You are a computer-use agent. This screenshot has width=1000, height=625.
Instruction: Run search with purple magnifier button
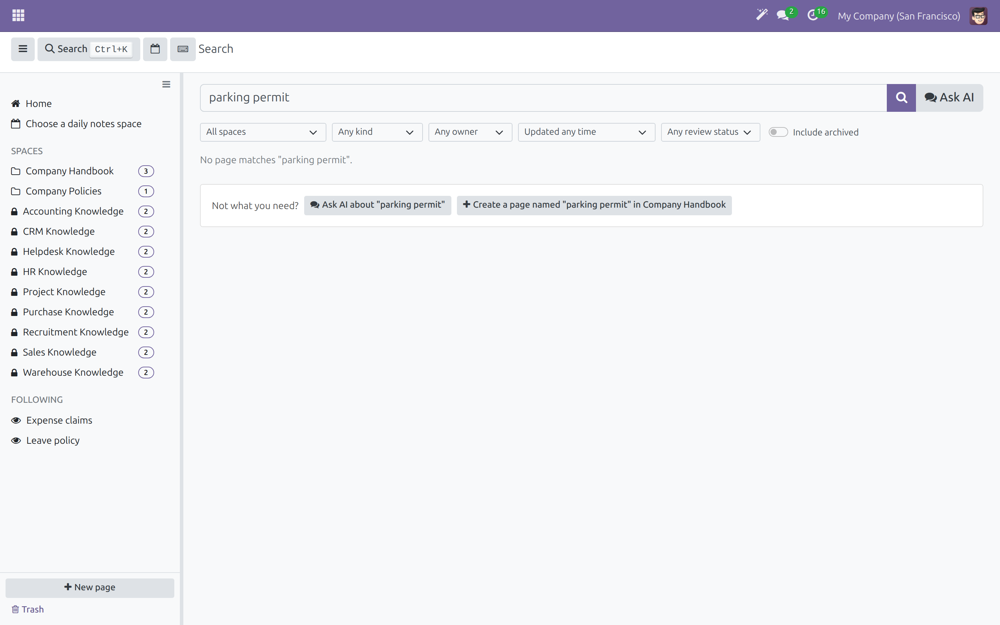coord(901,98)
